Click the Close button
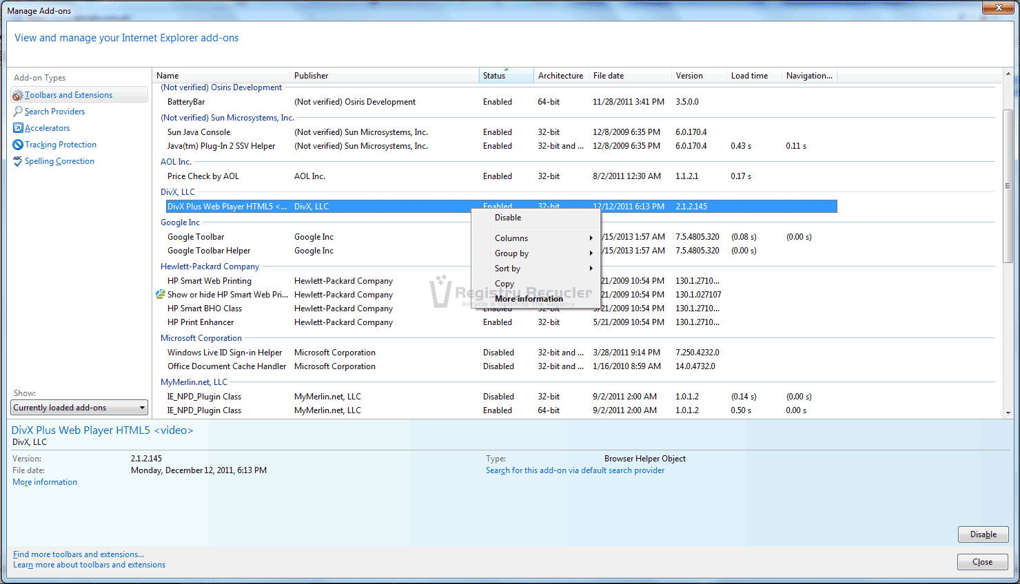 click(x=983, y=562)
